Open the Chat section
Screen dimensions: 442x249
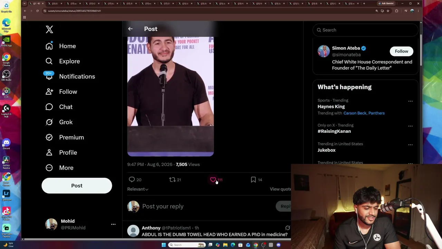click(66, 107)
